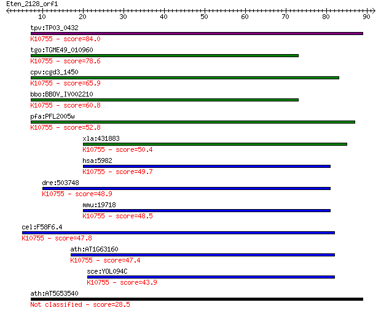Image resolution: width=381 pixels, height=313 pixels.
Task: Select the K10755 score=65.9 annotation
Action: [x=65, y=84]
